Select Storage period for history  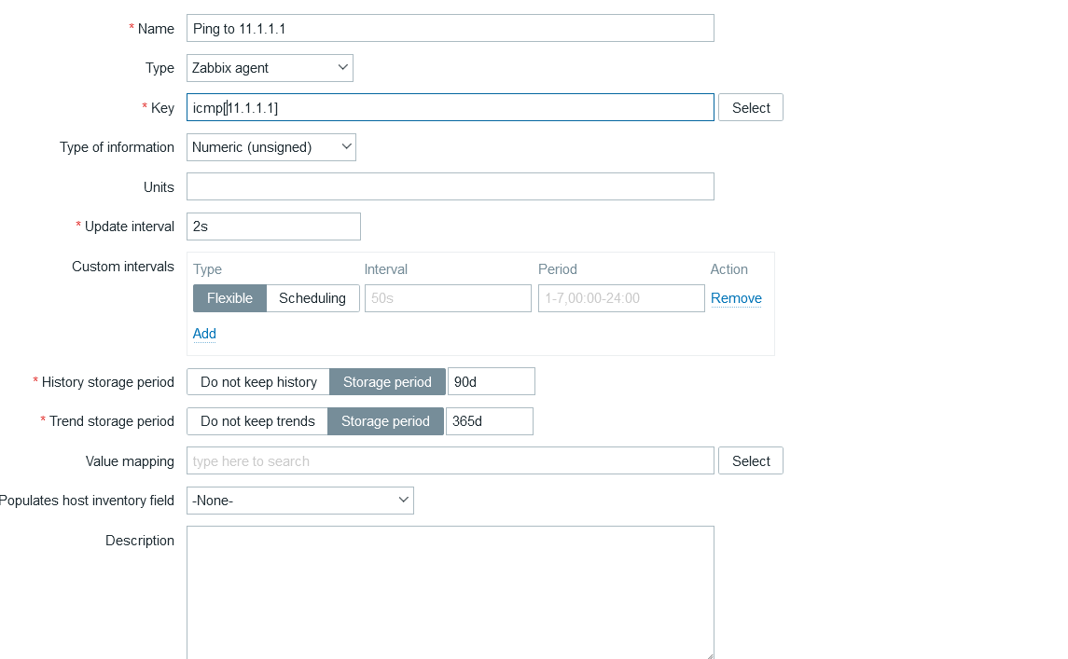point(387,382)
